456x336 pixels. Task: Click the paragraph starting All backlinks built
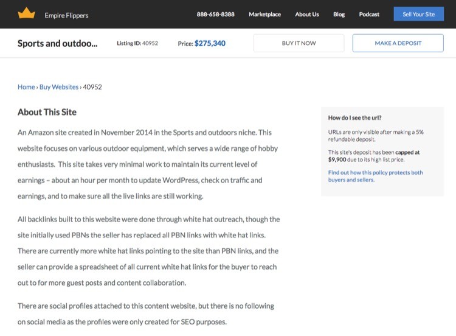[x=148, y=251]
